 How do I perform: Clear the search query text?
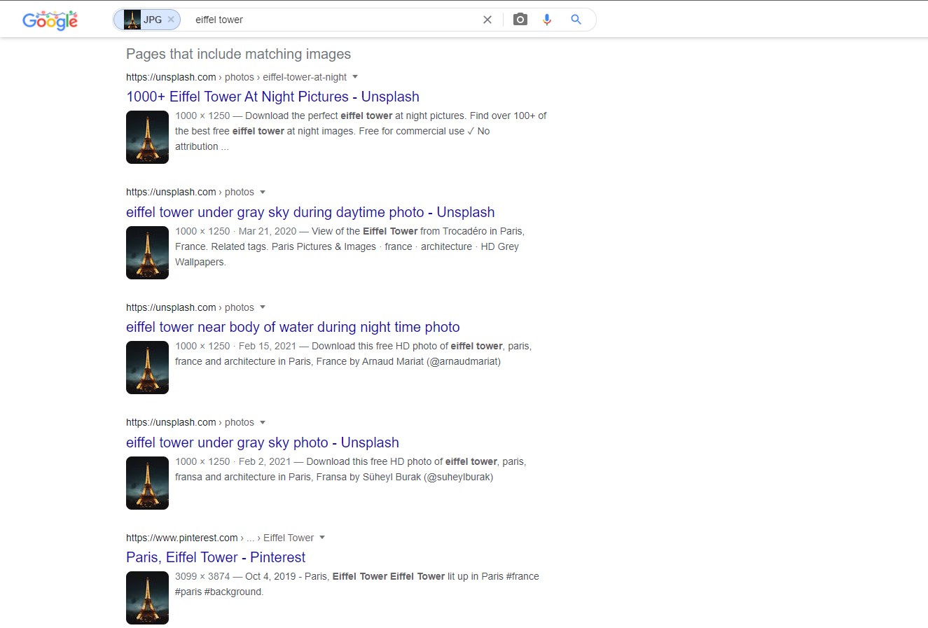click(x=487, y=20)
